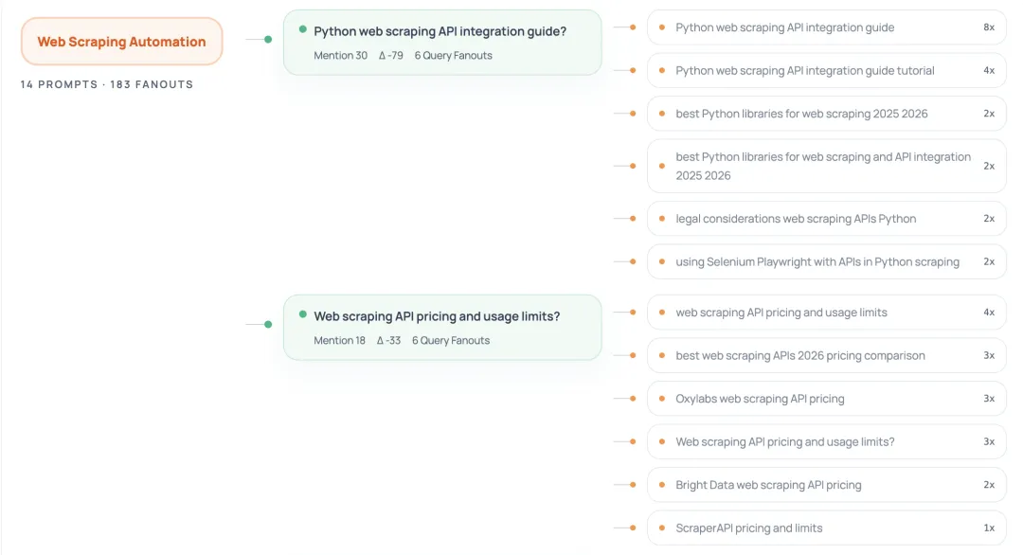Click '6 Query Fanouts' under Python integration prompt

[x=453, y=56]
